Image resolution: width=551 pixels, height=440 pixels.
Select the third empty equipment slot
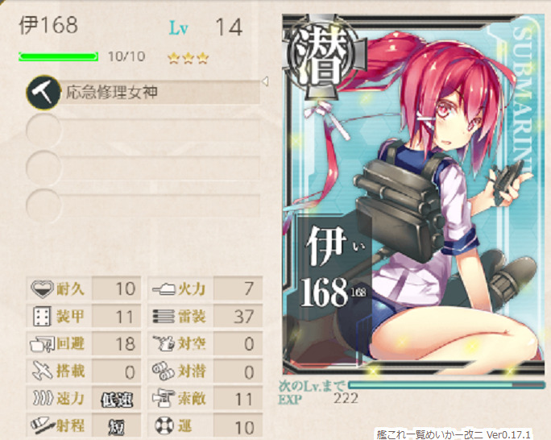143,168
